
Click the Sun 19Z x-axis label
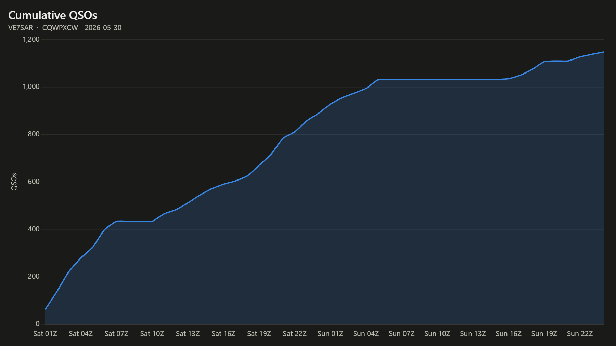[x=544, y=334]
